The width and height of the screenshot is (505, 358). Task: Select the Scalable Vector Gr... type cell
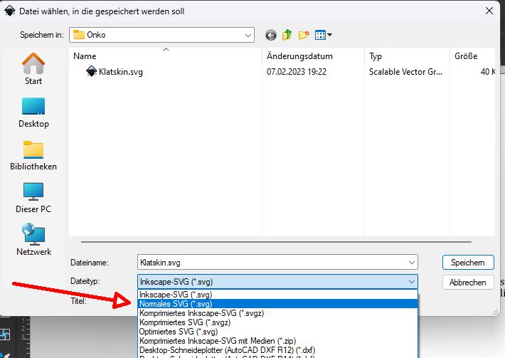click(405, 72)
